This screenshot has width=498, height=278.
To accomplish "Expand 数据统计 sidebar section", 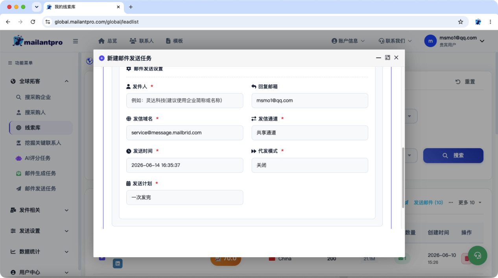I will tap(39, 252).
